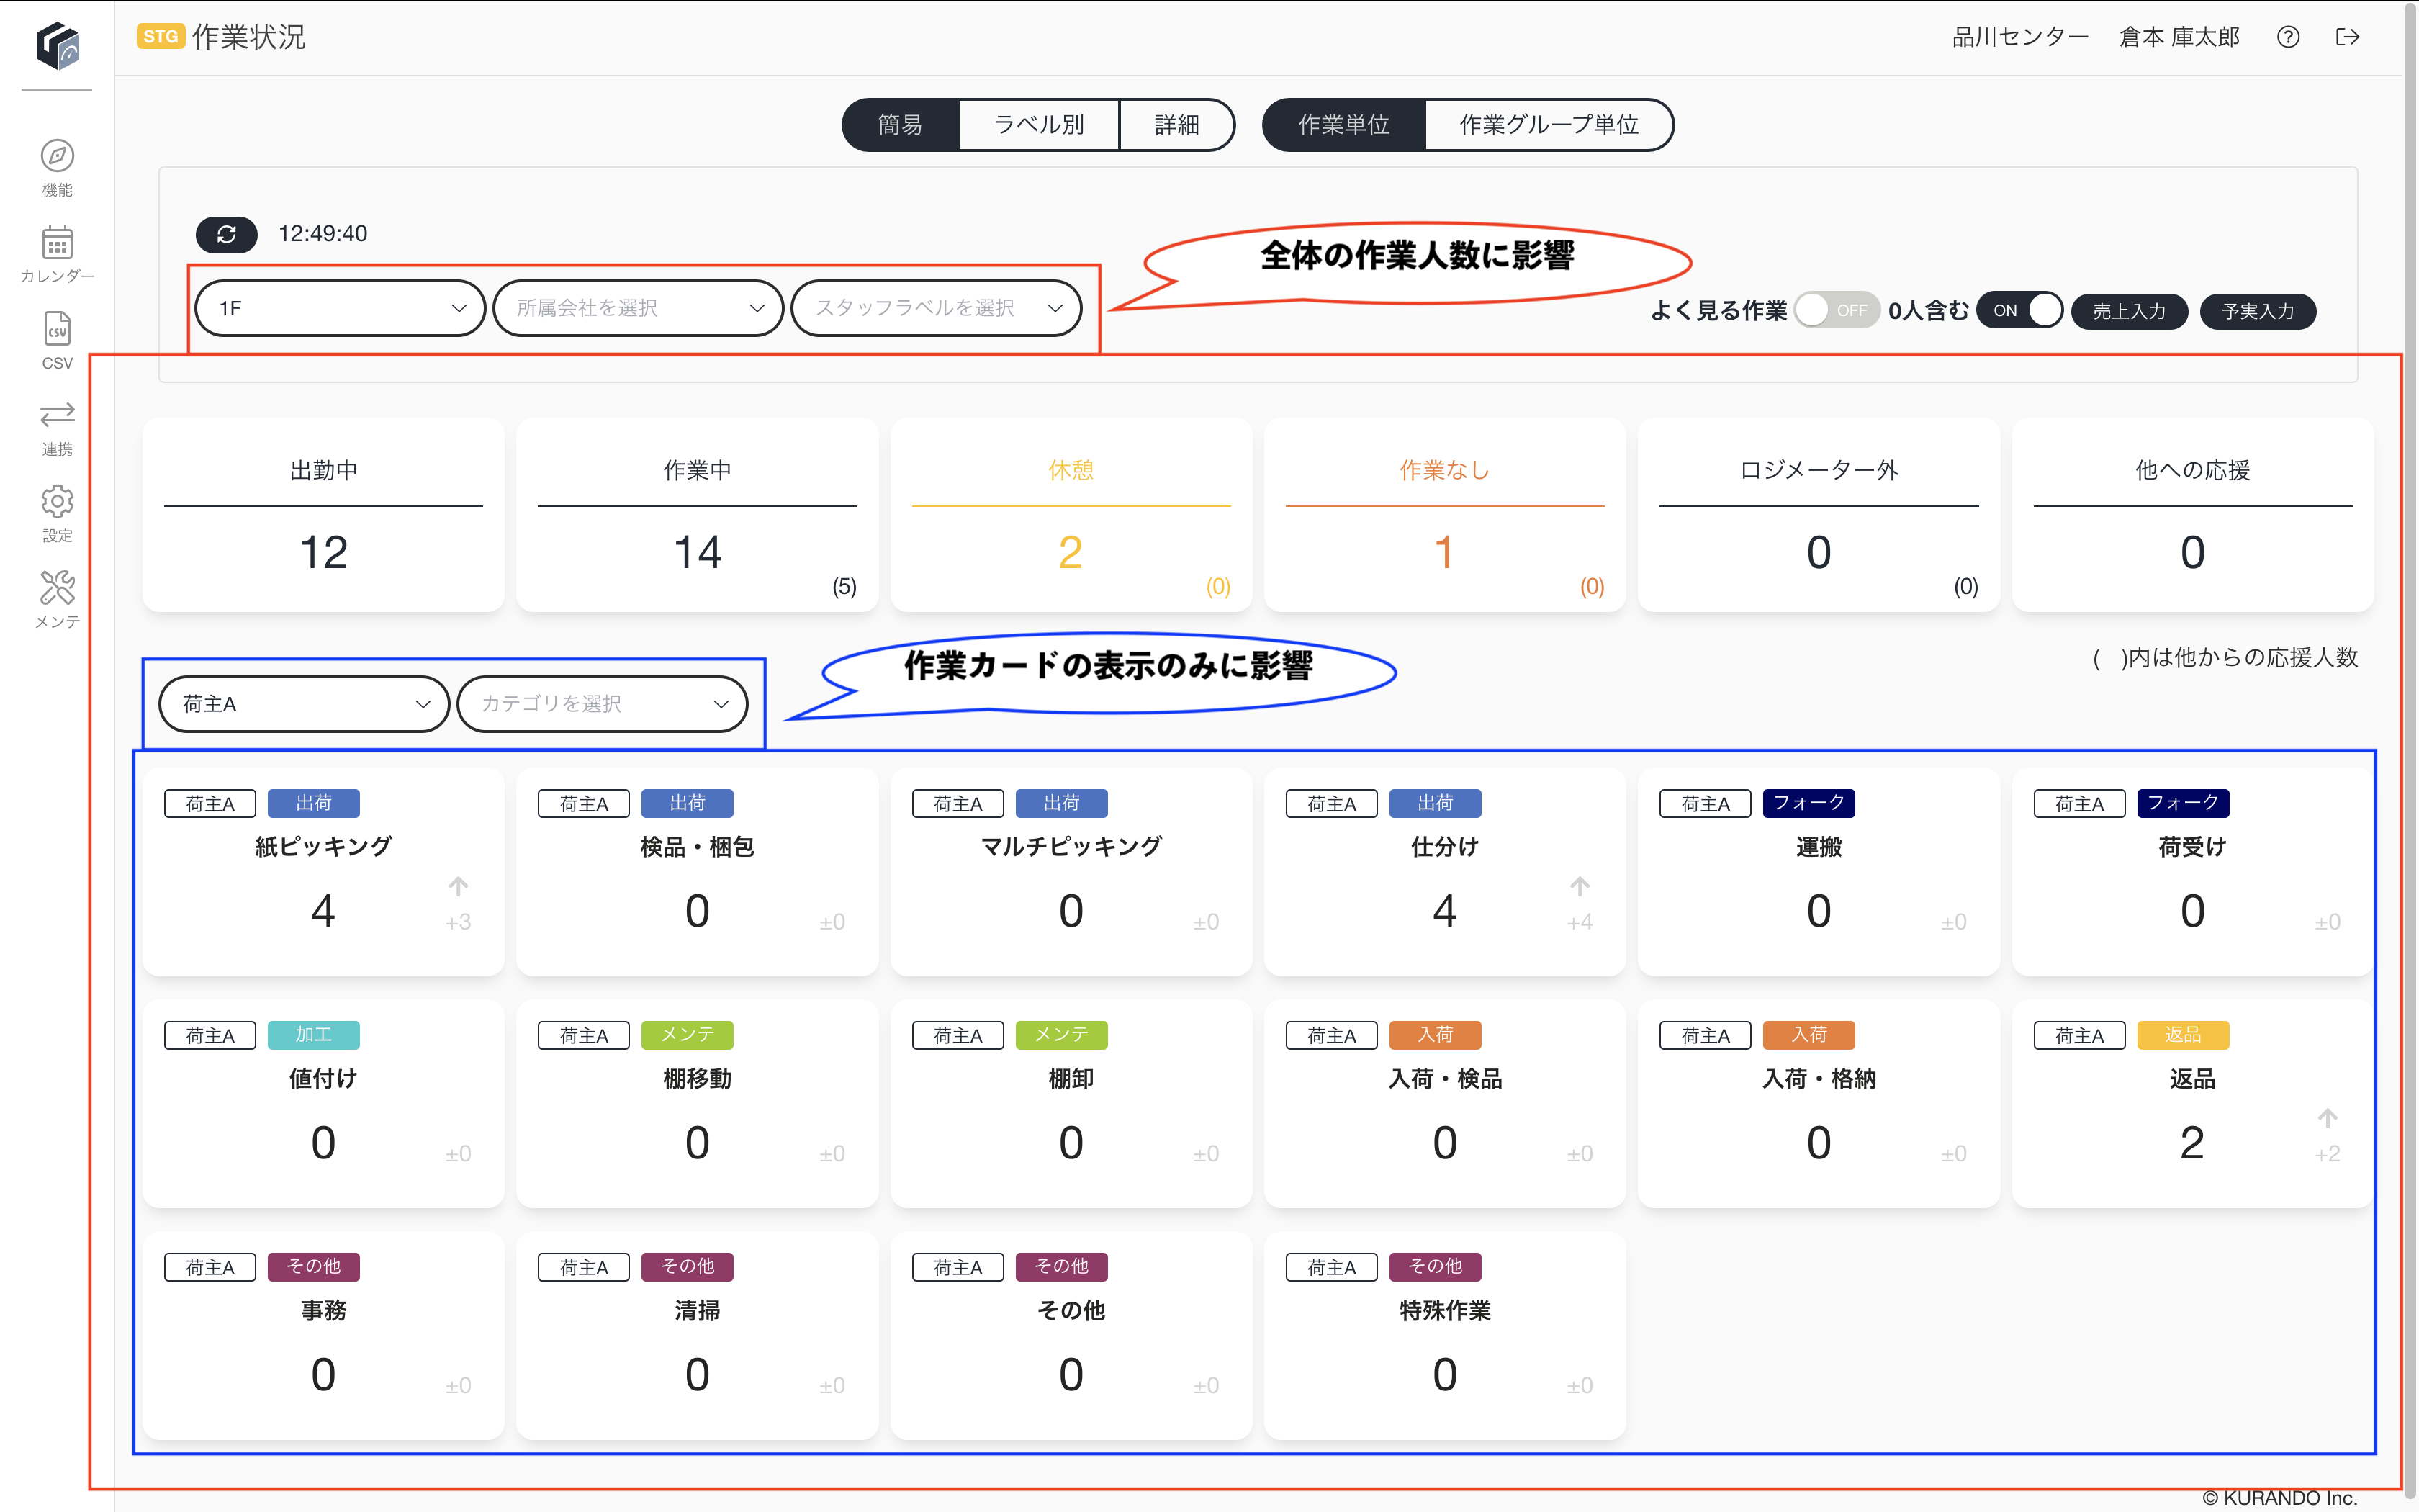Viewport: 2419px width, 1512px height.
Task: Open the ロジメーター外 summary card
Action: 1819,515
